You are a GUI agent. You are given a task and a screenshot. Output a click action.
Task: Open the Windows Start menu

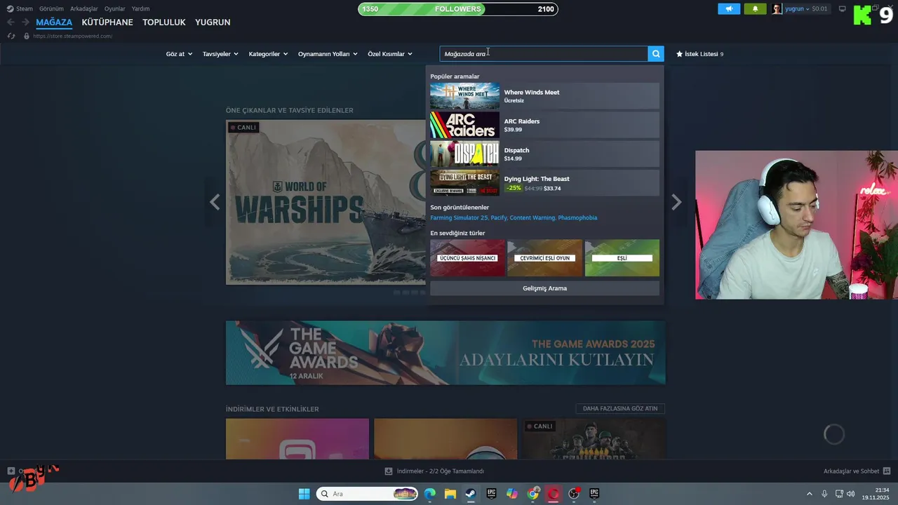[304, 494]
